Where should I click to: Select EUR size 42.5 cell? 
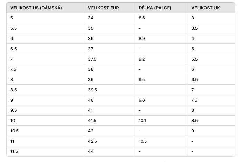[x=109, y=141]
